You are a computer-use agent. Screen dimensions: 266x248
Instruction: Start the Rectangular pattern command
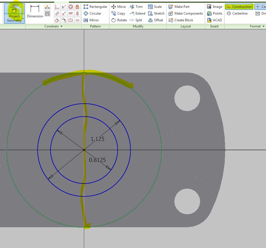[96, 6]
